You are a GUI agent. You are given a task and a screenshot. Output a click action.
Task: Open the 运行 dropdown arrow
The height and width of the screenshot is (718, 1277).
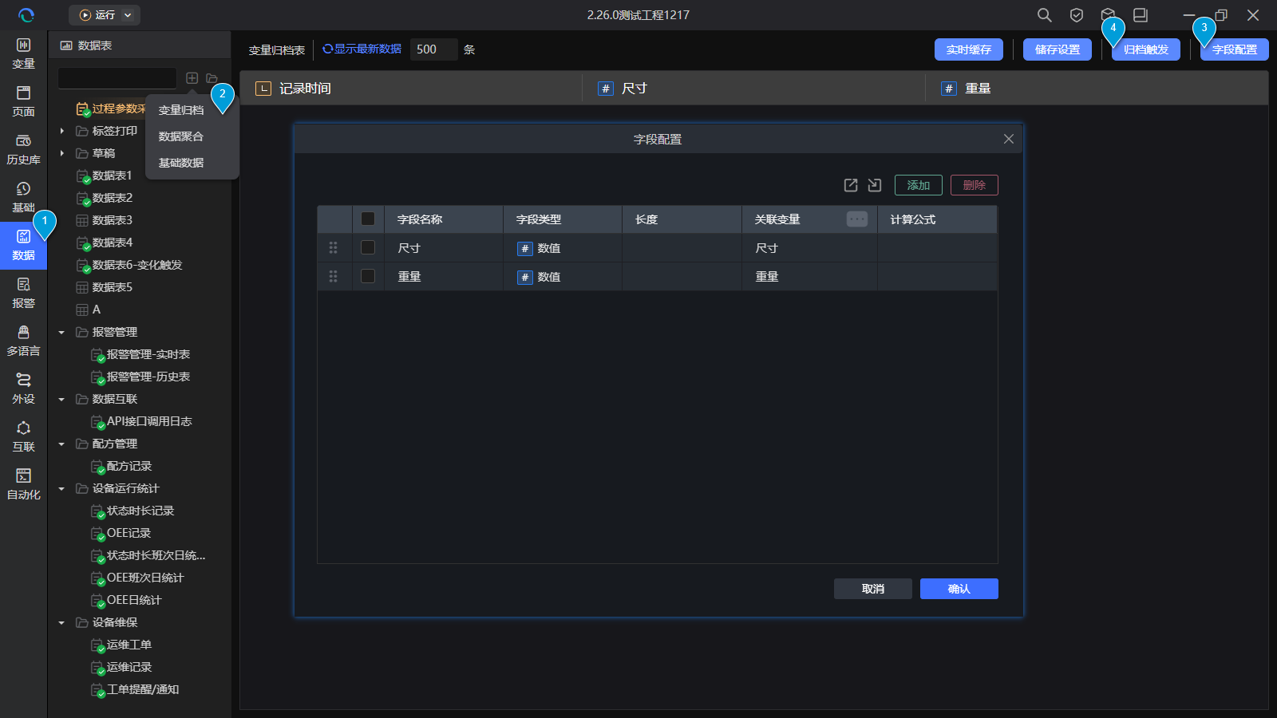click(128, 15)
